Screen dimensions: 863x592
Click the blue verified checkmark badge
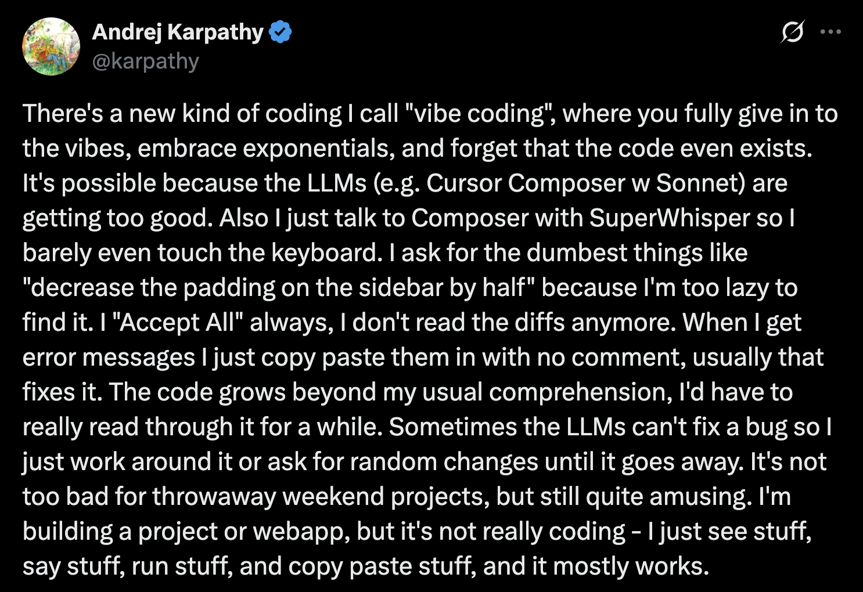click(281, 32)
